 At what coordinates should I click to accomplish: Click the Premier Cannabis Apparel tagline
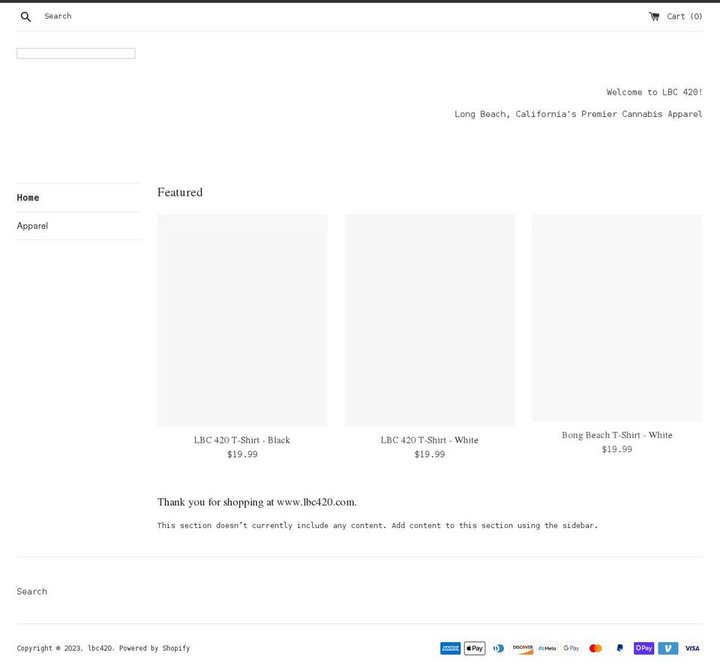coord(578,114)
